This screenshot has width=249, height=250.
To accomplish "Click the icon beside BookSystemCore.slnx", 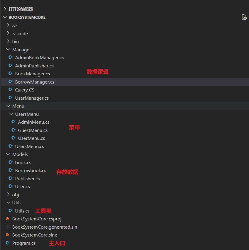I will [8, 235].
